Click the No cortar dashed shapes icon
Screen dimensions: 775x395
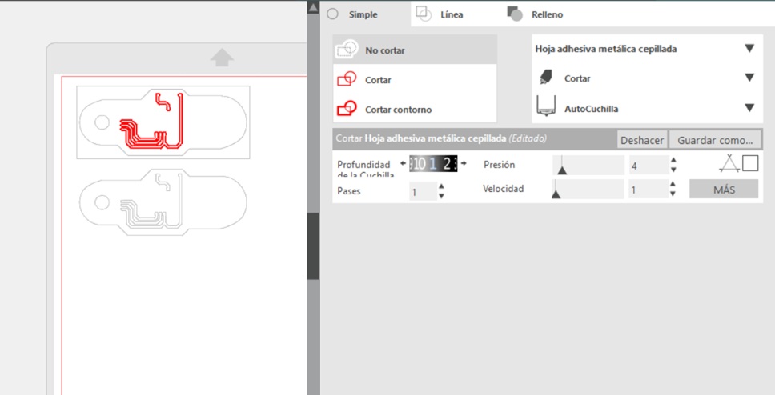[347, 50]
